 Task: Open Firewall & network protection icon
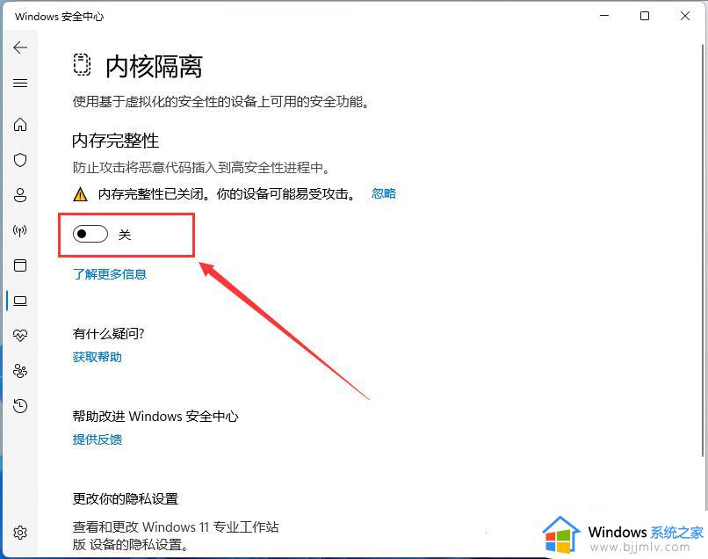20,230
